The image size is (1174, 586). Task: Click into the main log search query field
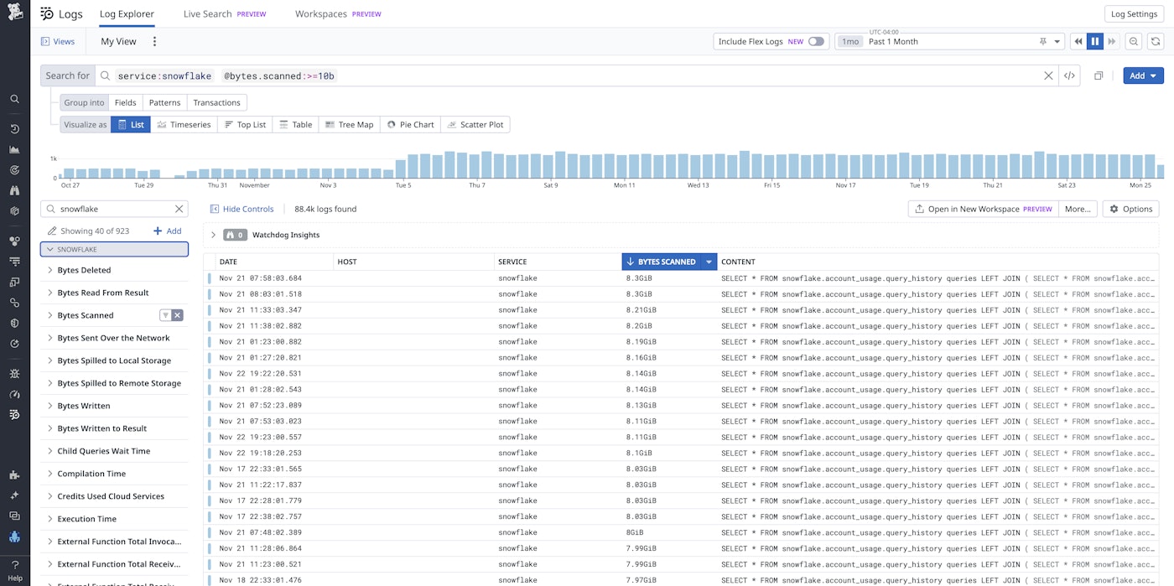pos(577,75)
